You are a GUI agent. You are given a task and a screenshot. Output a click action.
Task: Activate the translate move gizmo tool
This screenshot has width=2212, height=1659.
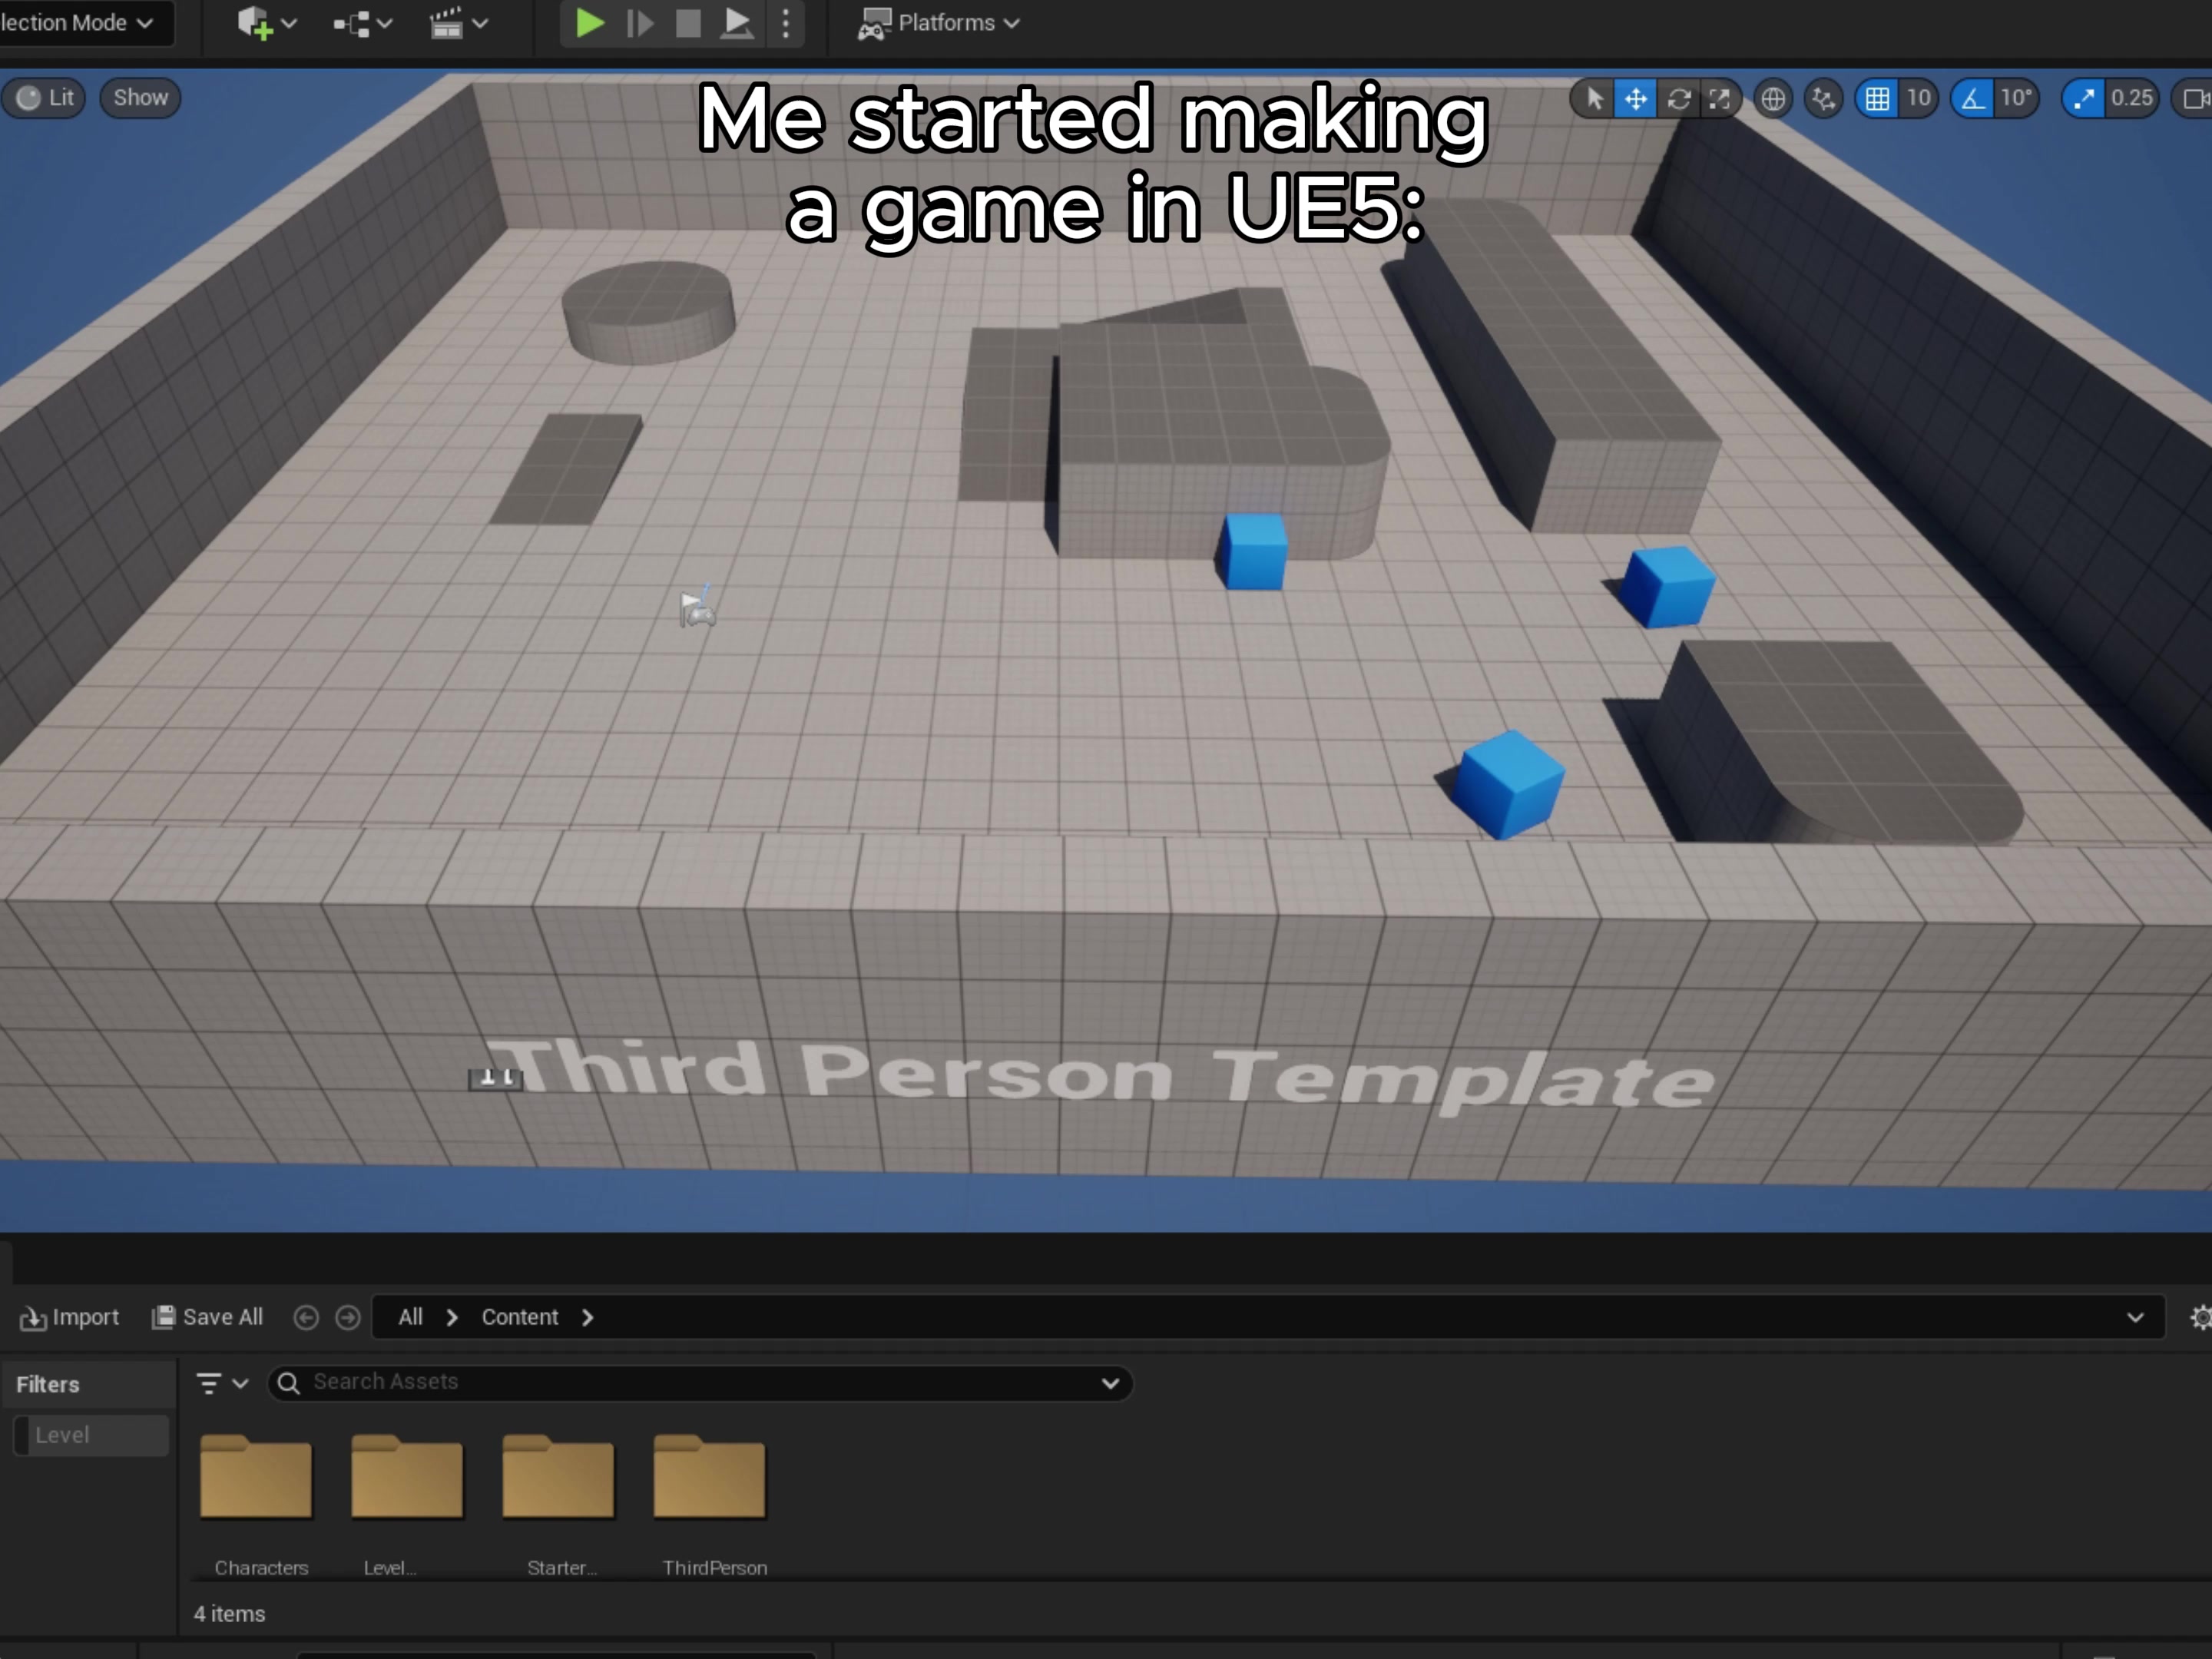(x=1636, y=99)
